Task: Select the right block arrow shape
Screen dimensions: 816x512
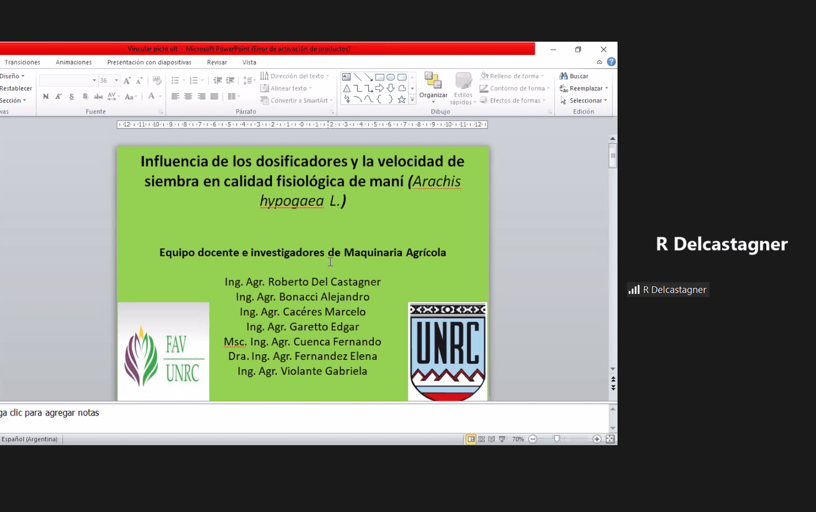Action: pyautogui.click(x=379, y=88)
